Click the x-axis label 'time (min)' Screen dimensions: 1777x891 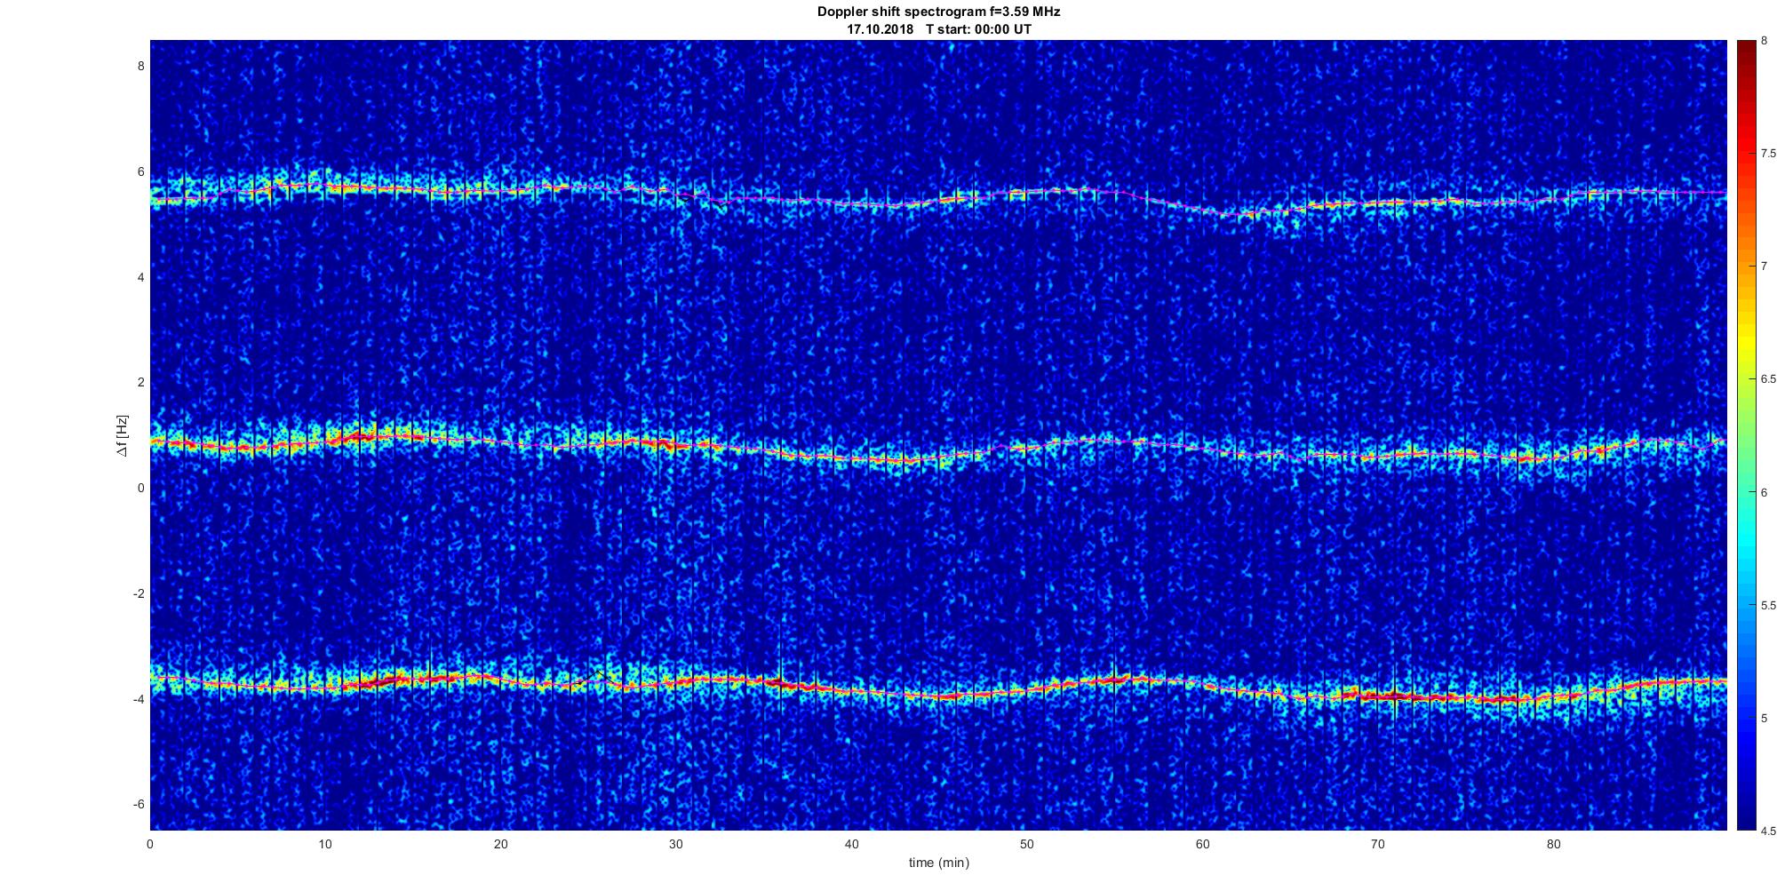(x=938, y=863)
